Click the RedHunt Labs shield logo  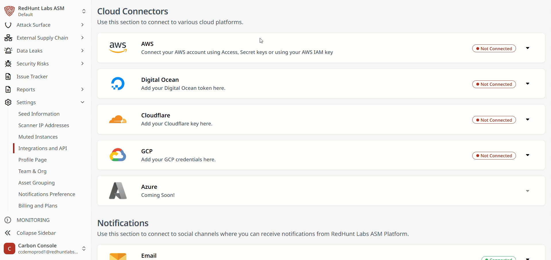[x=9, y=11]
